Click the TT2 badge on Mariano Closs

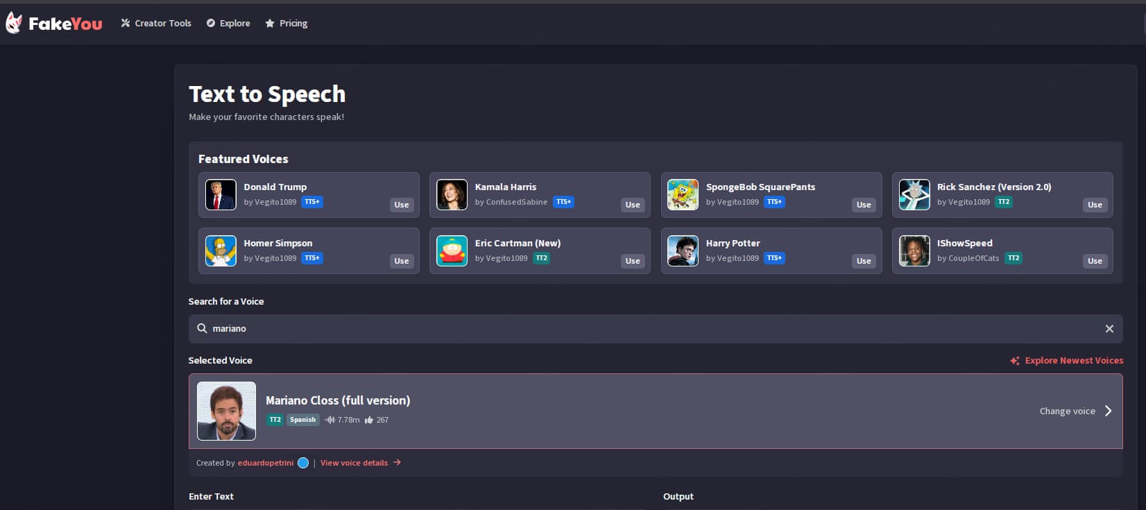[275, 420]
